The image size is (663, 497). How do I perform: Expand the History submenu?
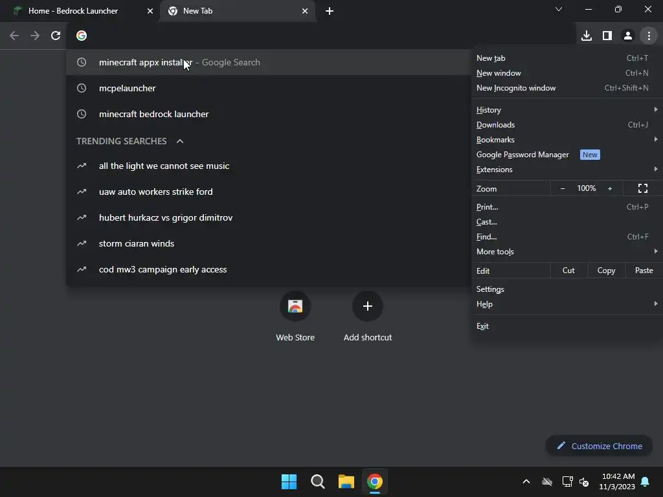coord(567,109)
